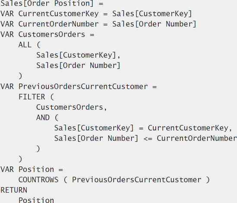Click Sales[Order Number] inside the ALL function
Image resolution: width=237 pixels, height=203 pixels.
(x=78, y=66)
